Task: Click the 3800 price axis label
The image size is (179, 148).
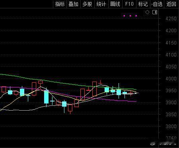Action: 171,127
